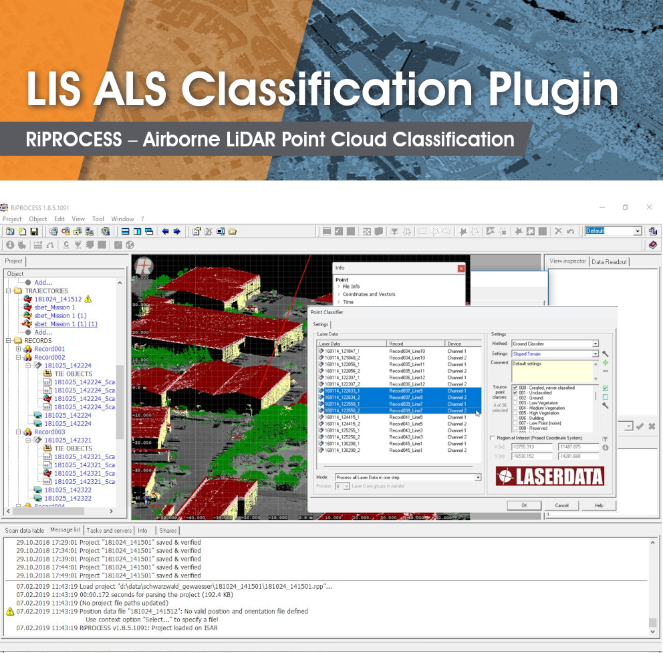Expand File Info in the Info panel
Screen dimensions: 663x653
coord(339,287)
